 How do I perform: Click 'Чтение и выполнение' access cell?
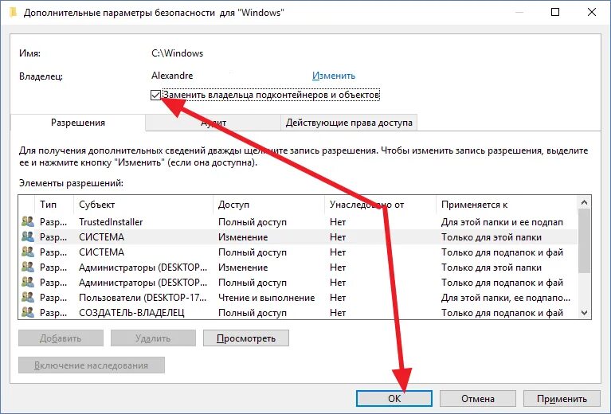(x=266, y=298)
